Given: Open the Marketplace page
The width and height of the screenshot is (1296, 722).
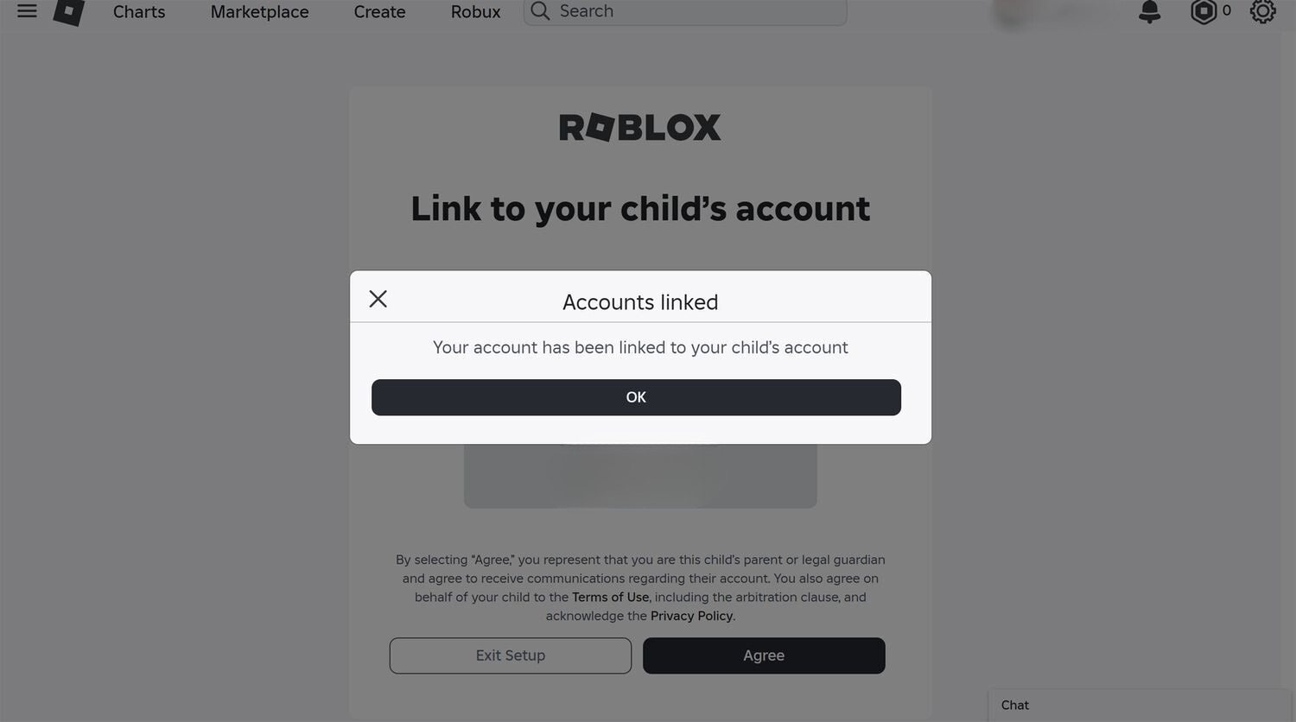Looking at the screenshot, I should pos(258,11).
